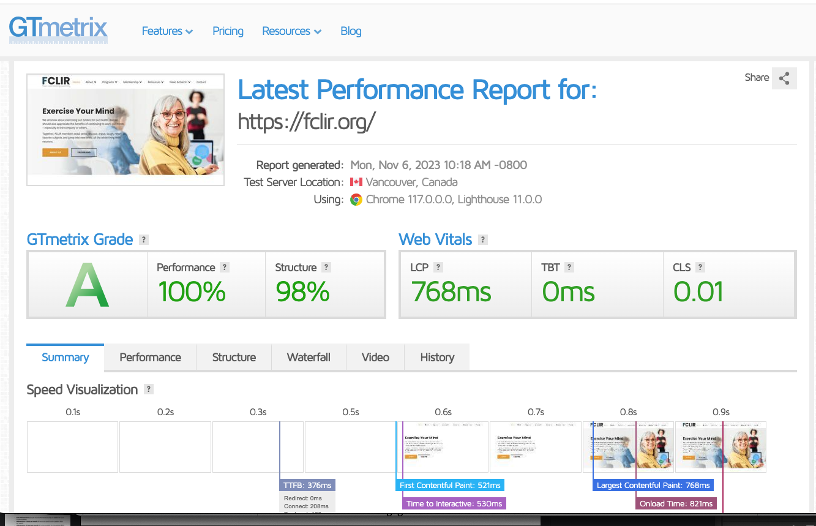
Task: Click the Share icon next to Share label
Action: coord(784,78)
